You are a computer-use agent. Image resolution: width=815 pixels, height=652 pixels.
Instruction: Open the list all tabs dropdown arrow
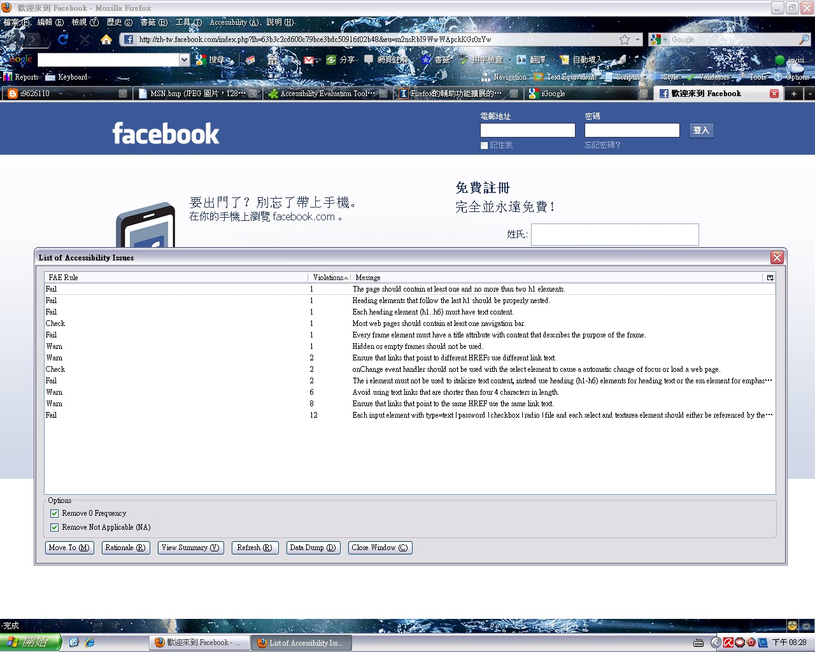tap(809, 94)
